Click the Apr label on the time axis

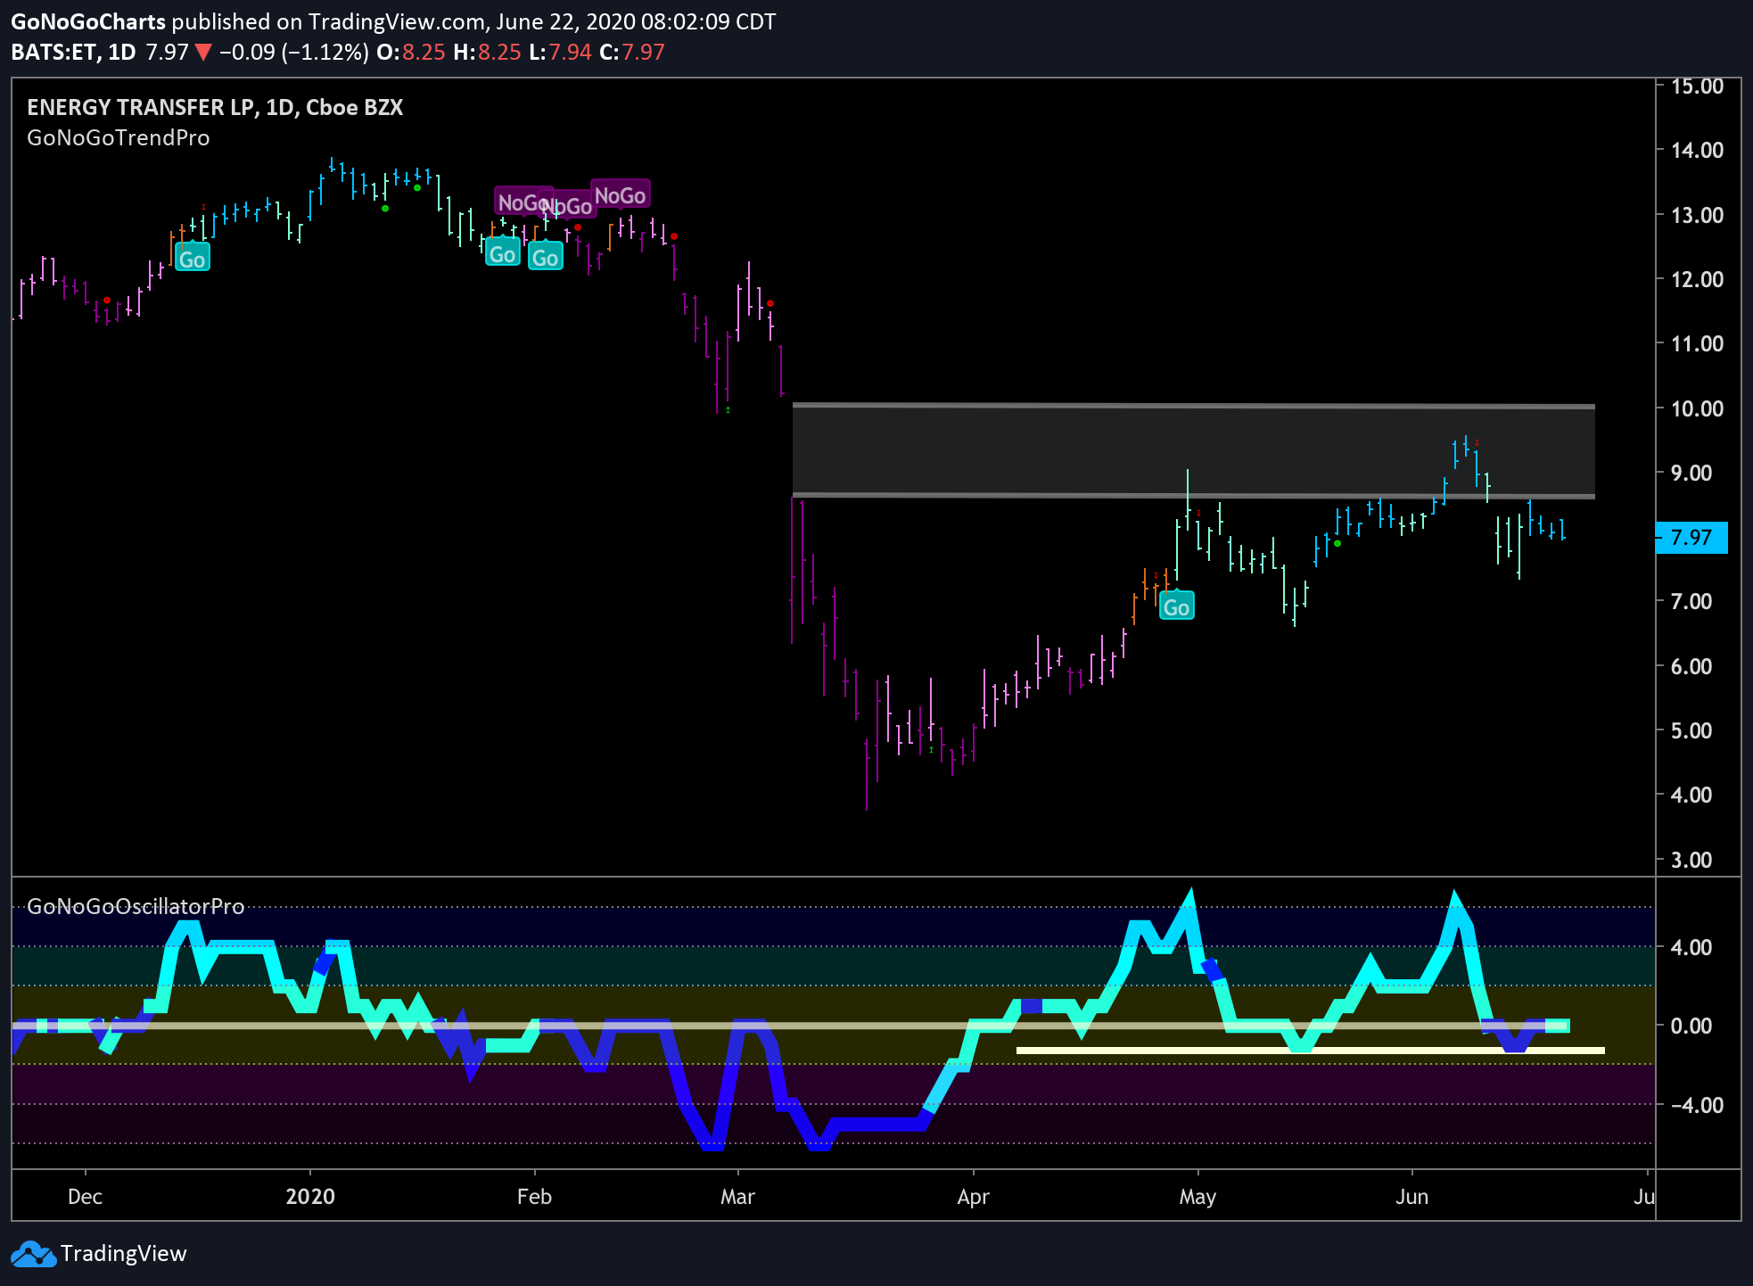pos(973,1197)
